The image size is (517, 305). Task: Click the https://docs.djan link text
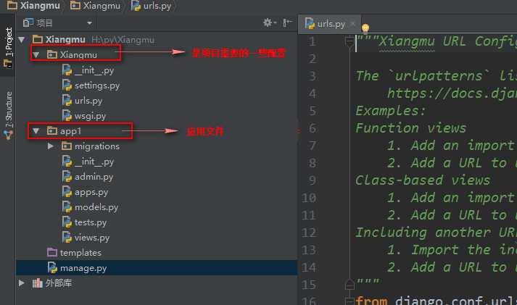(452, 93)
